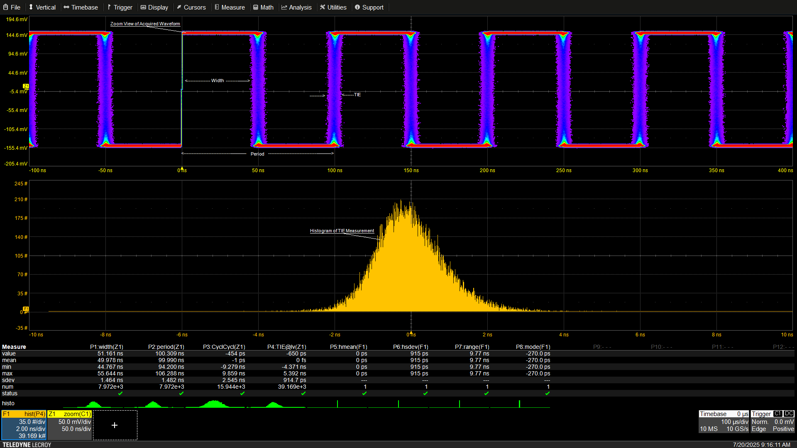Click the plus box to add a trace
Screen dimensions: 797x448
(115, 425)
